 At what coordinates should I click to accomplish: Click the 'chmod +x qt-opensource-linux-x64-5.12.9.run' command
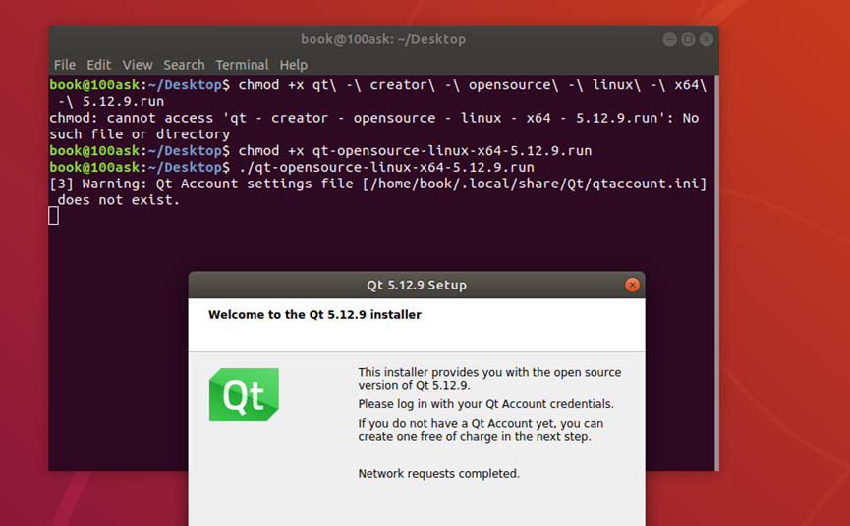(x=415, y=151)
